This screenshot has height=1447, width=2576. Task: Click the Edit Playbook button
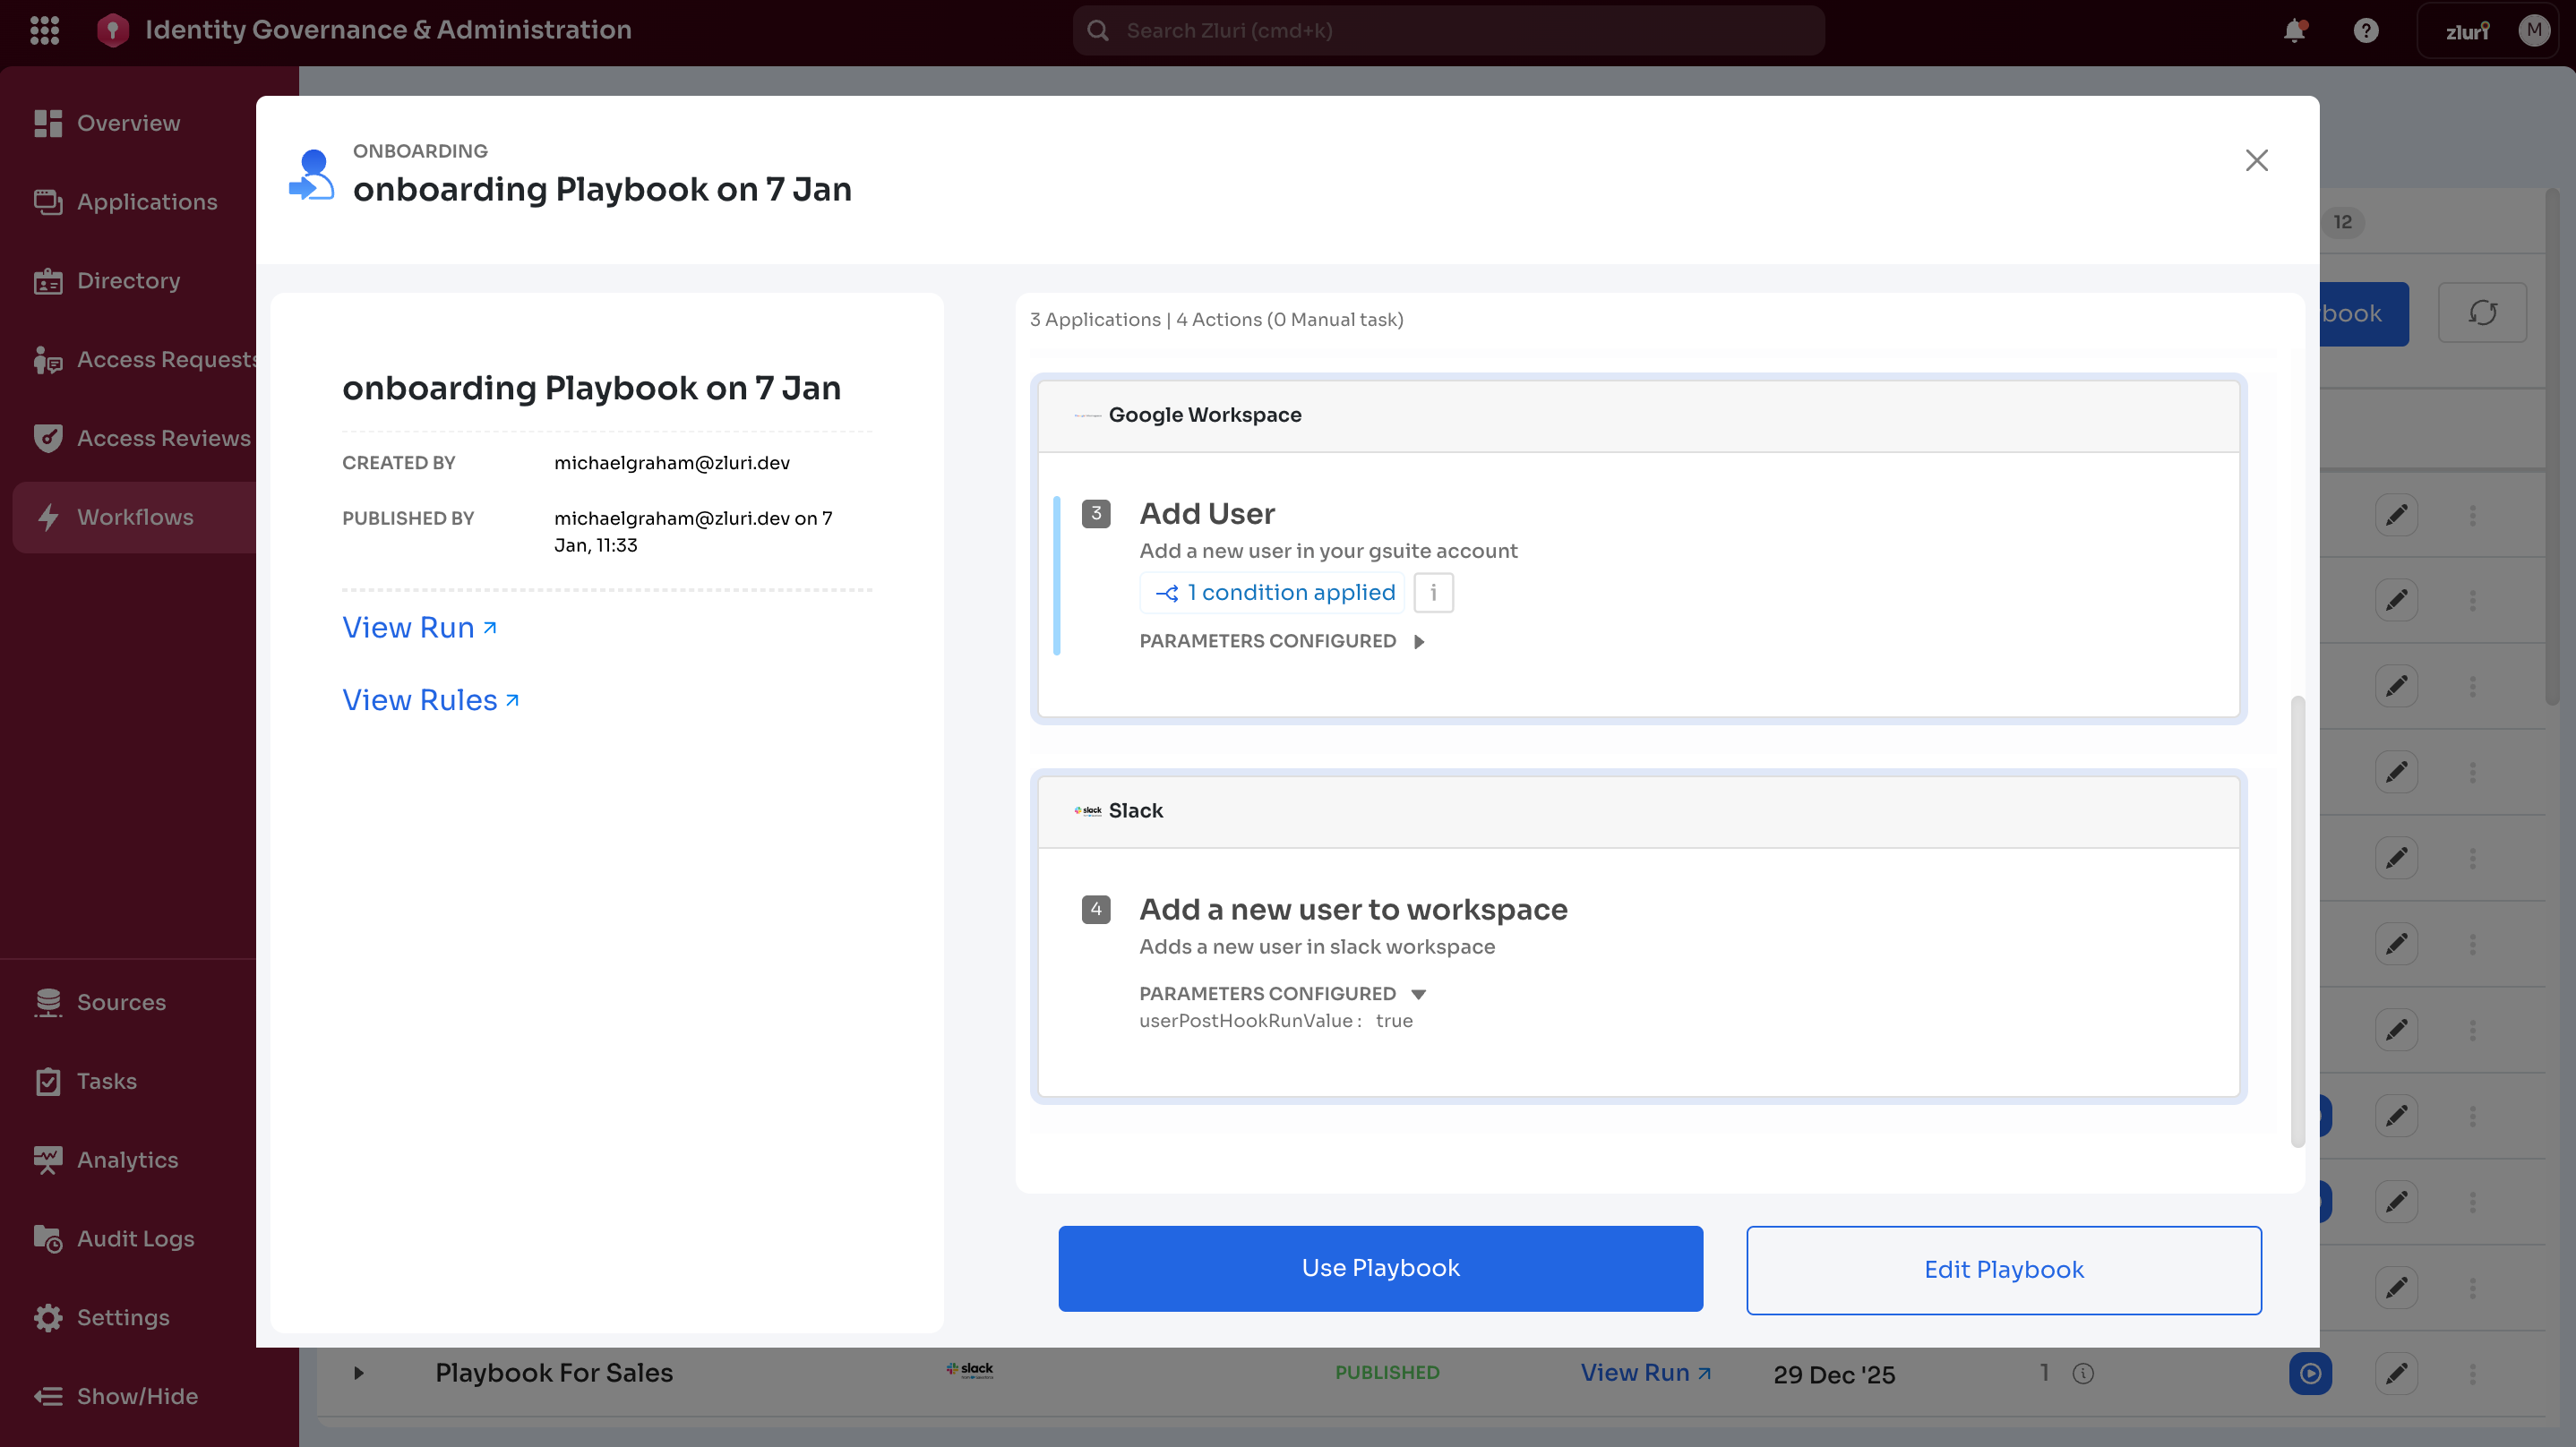tap(2003, 1269)
